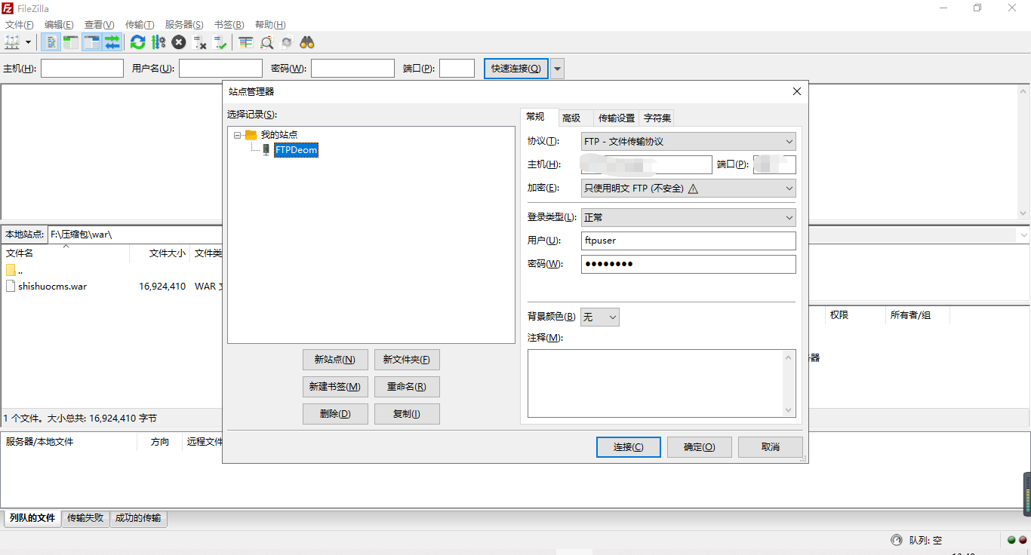Click the quickconnect 密码(W) input field

click(x=352, y=69)
